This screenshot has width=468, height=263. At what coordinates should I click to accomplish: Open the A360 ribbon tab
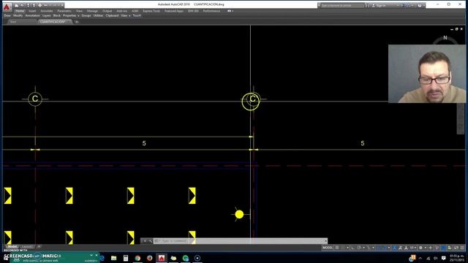tap(135, 11)
